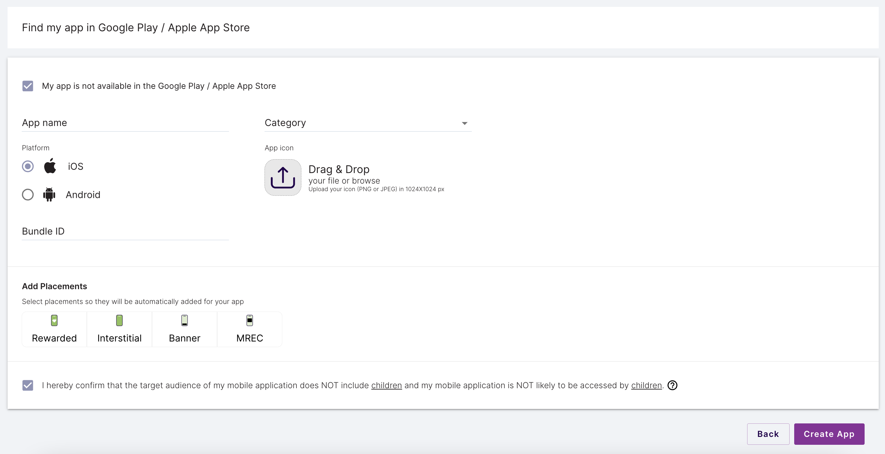Select the Interstitial placement label
Viewport: 885px width, 454px height.
119,338
